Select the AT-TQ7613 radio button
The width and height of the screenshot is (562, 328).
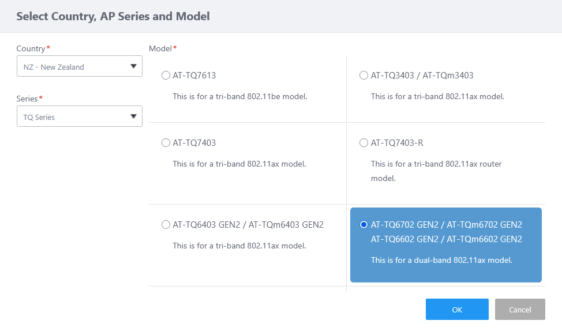coord(166,75)
